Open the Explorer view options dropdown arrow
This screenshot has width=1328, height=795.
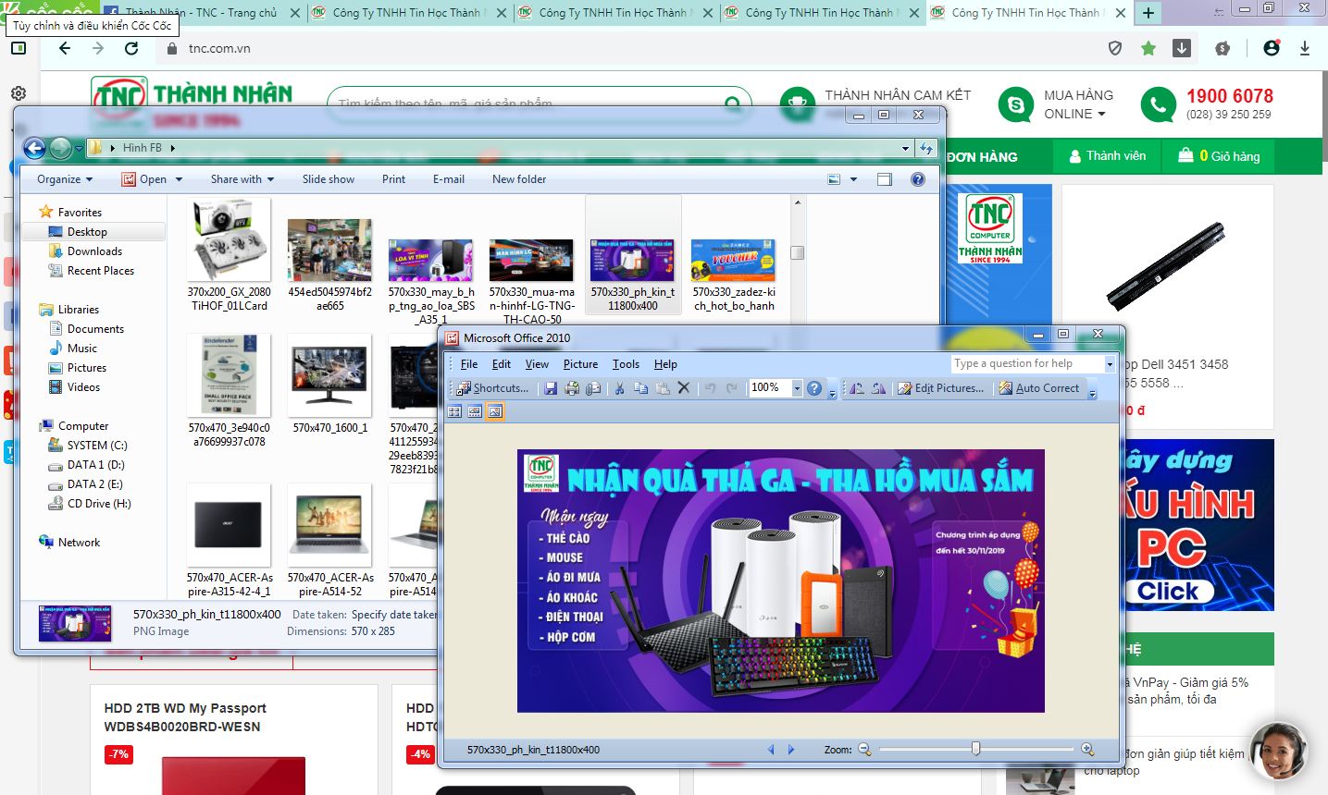point(853,179)
